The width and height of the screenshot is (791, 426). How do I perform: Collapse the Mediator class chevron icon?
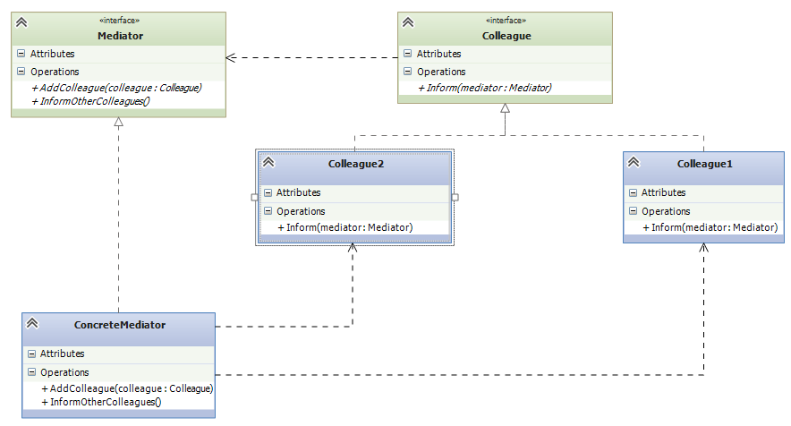21,21
